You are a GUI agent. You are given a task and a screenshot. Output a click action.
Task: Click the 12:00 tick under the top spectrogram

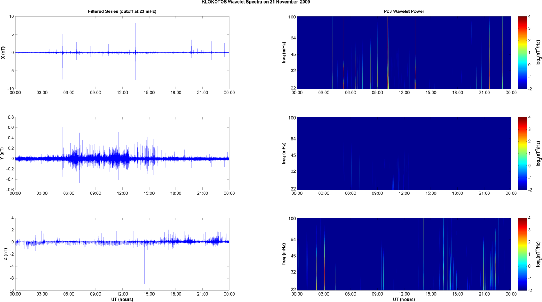[x=404, y=93]
